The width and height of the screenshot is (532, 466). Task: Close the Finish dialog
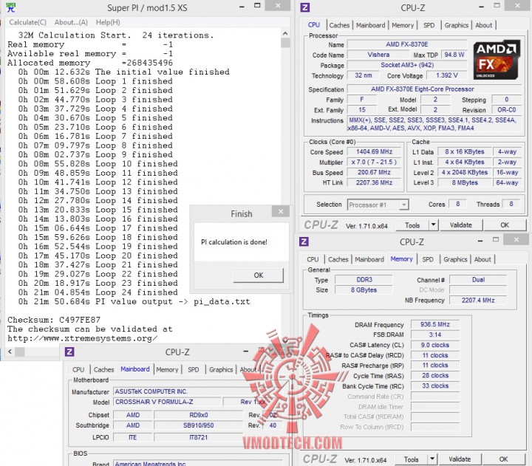pos(281,212)
